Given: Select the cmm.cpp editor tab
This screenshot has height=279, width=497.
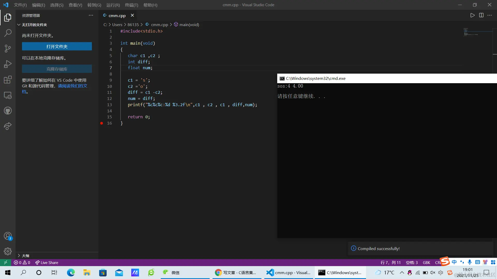Looking at the screenshot, I should 117,16.
